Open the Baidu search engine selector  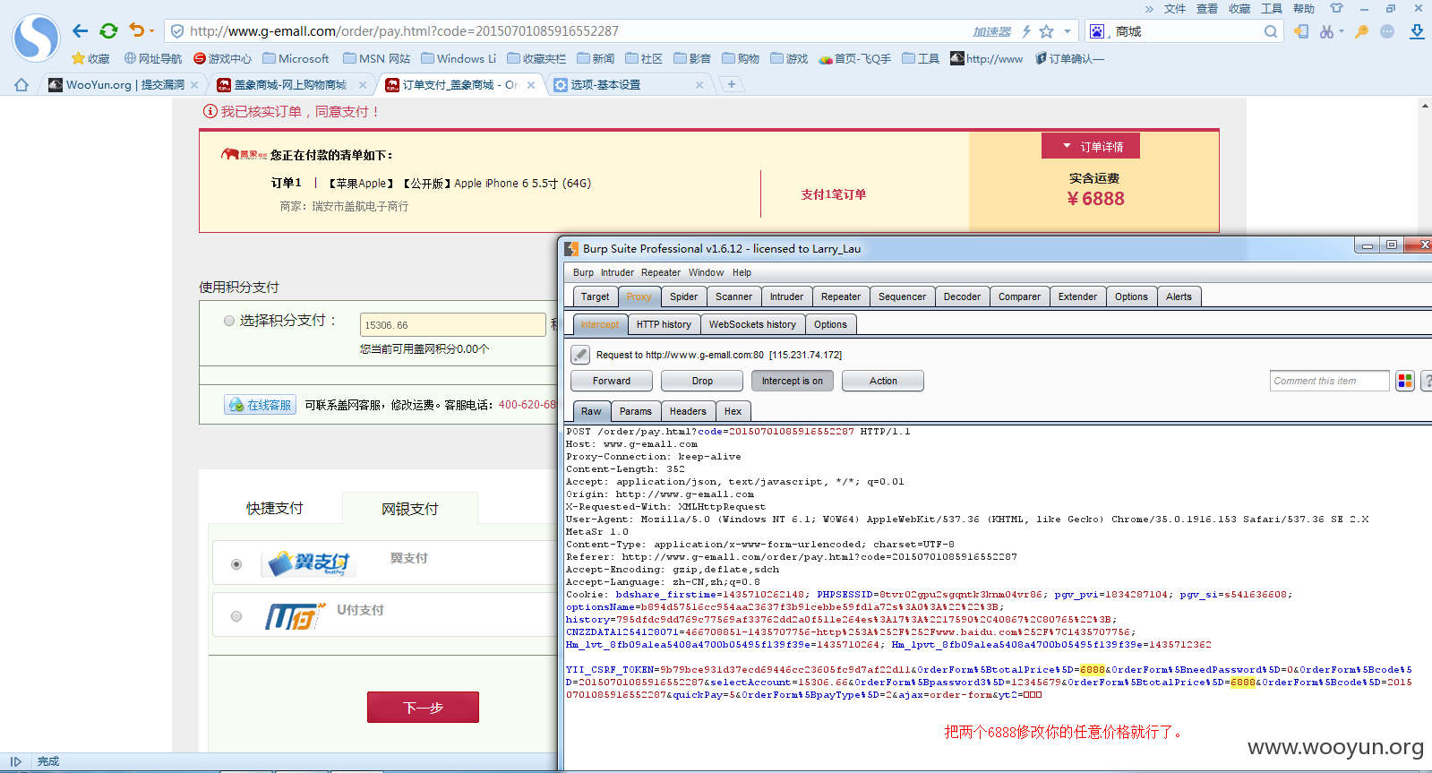(1097, 31)
